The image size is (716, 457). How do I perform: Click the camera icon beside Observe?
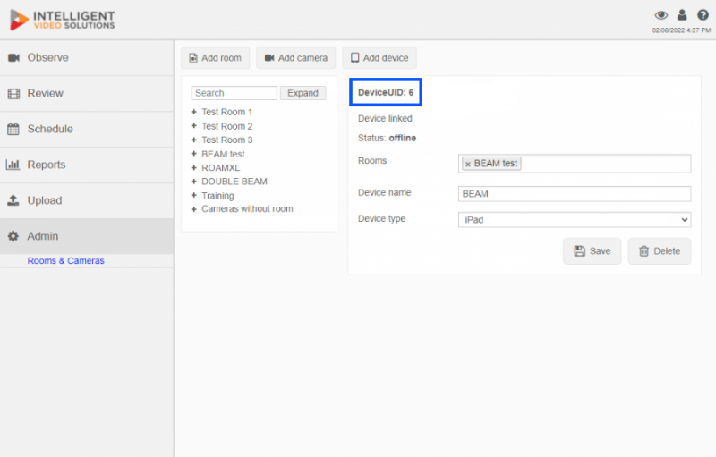pos(13,57)
